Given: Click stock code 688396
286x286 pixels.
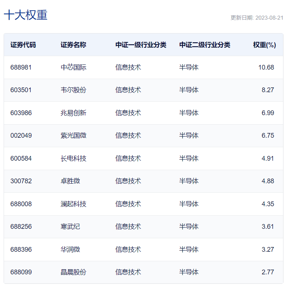Looking at the screenshot, I should [x=21, y=250].
